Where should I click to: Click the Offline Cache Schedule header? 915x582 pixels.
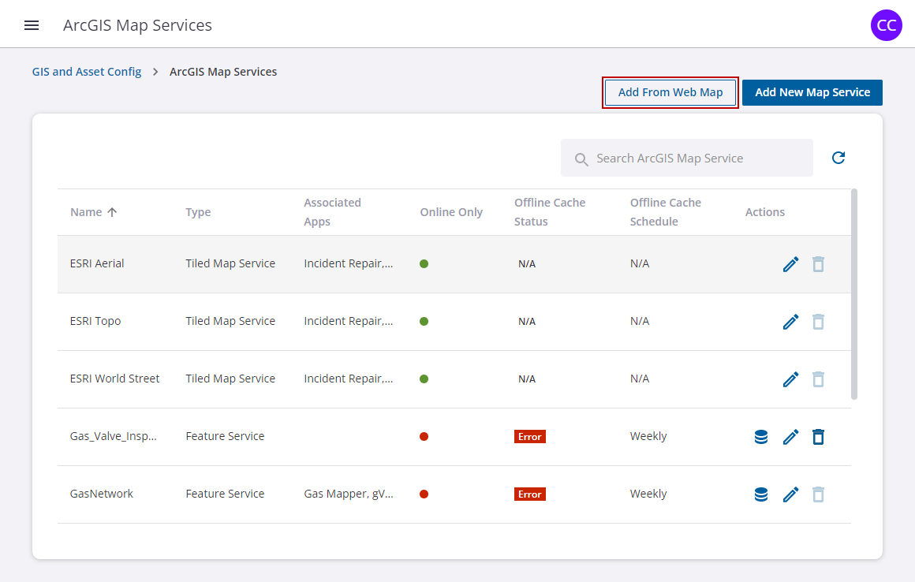pos(665,211)
